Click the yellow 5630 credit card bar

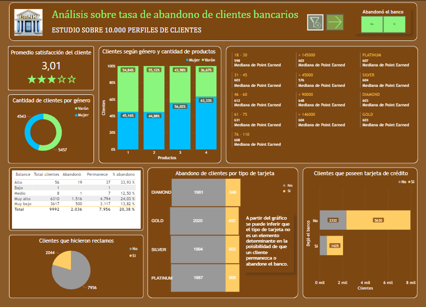tap(378, 220)
